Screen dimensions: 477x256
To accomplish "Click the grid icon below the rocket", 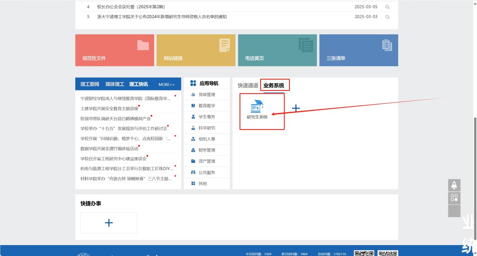I will pos(454,198).
